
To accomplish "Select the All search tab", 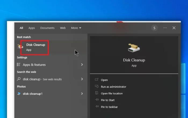I will coord(21,28).
